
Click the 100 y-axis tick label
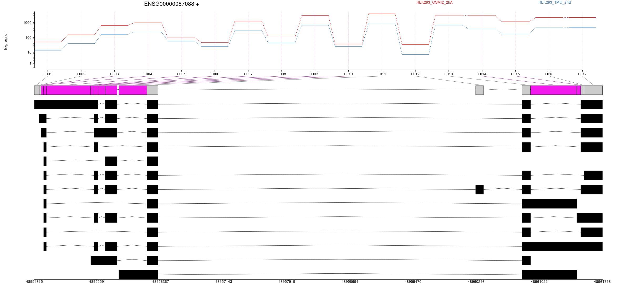[28, 38]
